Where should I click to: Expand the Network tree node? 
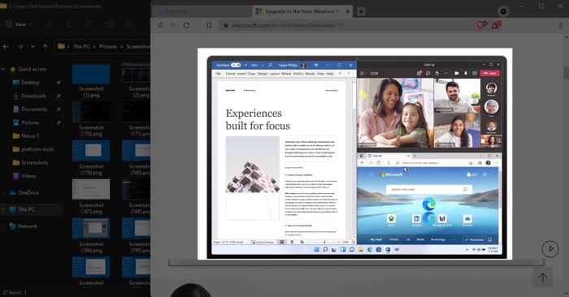pyautogui.click(x=3, y=226)
